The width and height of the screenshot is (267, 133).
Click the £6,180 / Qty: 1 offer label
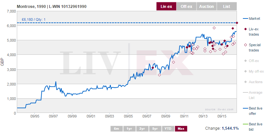(x=34, y=19)
